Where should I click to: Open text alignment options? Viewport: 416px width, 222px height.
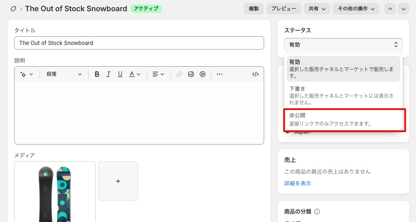tap(158, 74)
